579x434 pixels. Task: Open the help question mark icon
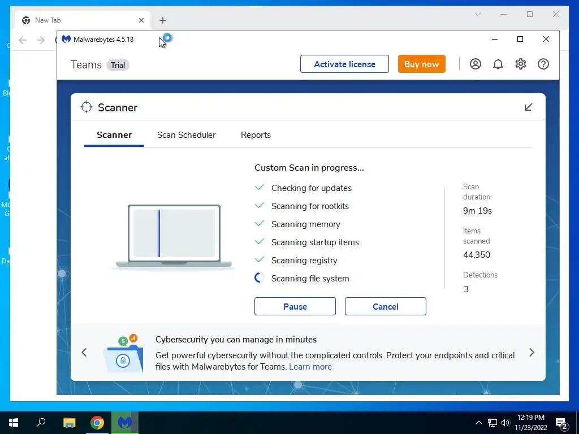(x=543, y=64)
